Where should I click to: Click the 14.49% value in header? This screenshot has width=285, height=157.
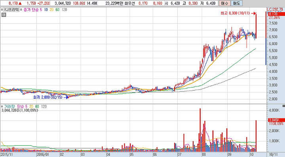click(92, 3)
